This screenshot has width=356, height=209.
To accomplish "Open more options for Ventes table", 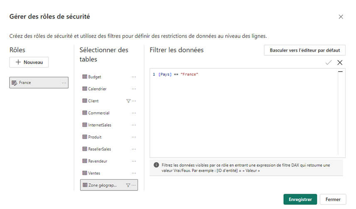I will 134,173.
